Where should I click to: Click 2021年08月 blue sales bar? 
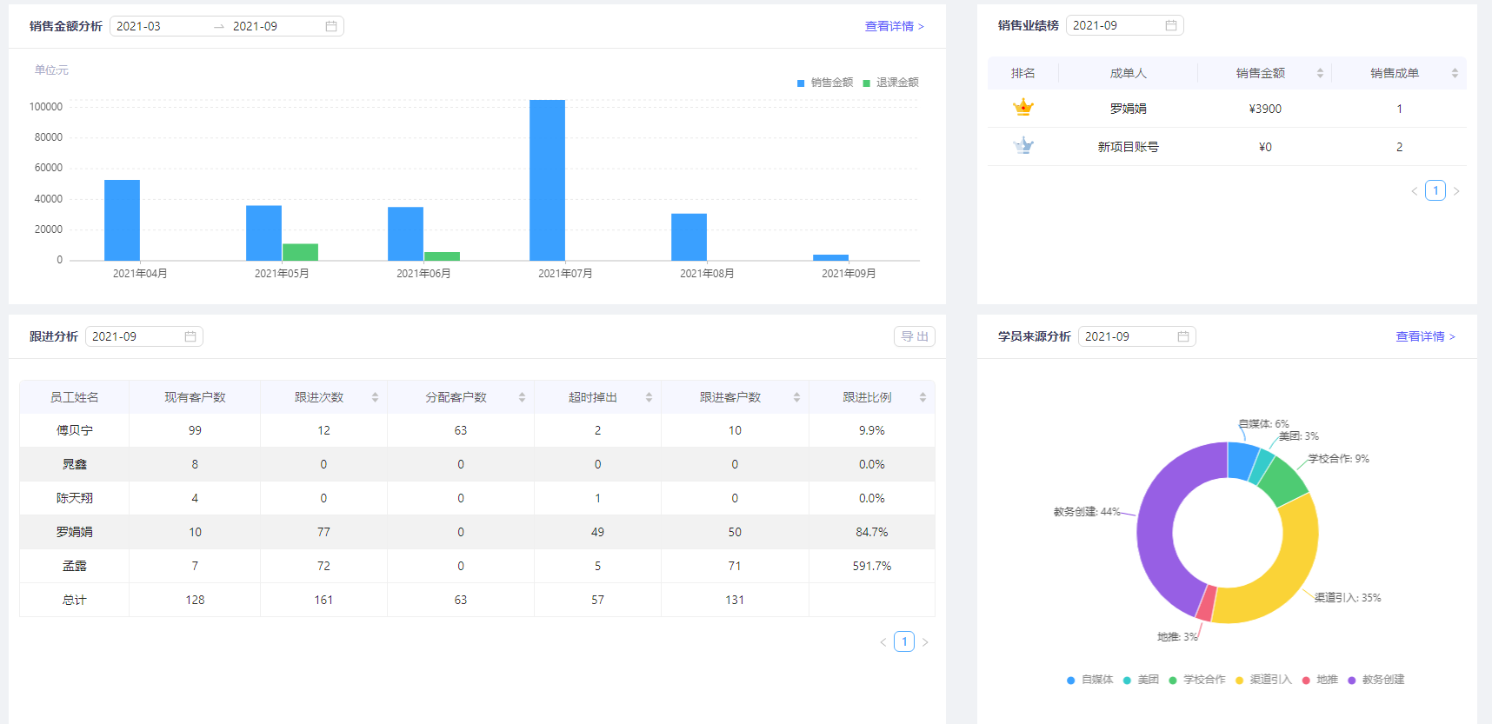pos(689,237)
